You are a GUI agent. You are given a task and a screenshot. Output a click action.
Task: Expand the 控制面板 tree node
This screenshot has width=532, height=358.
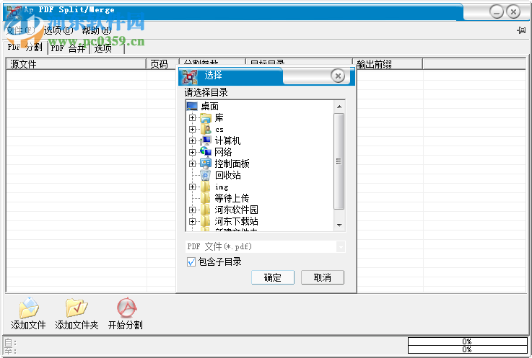[193, 164]
